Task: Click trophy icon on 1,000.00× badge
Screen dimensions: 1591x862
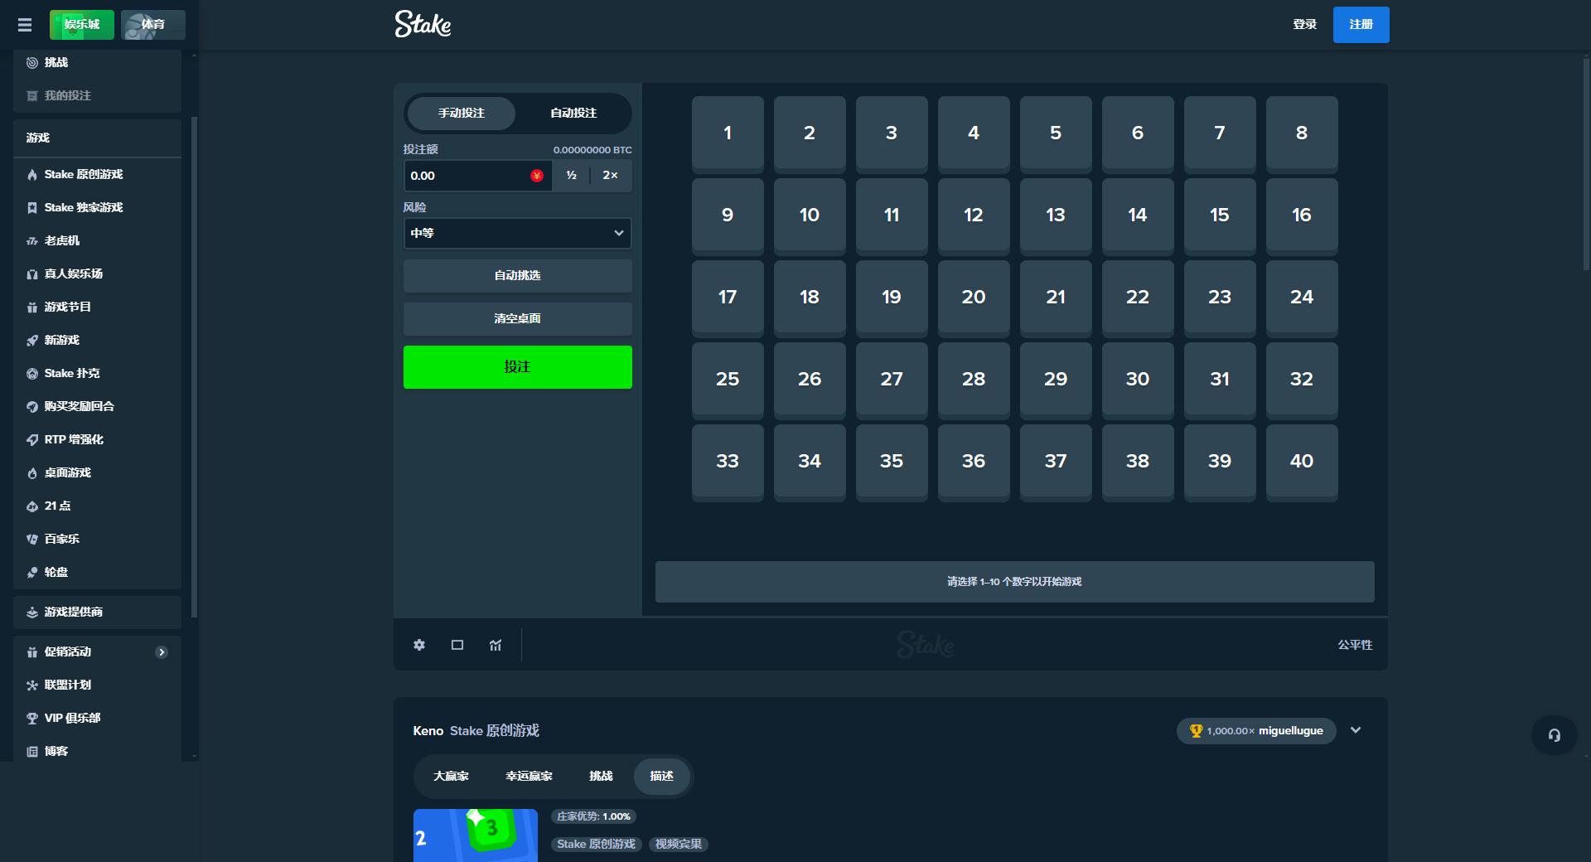Action: [1196, 731]
